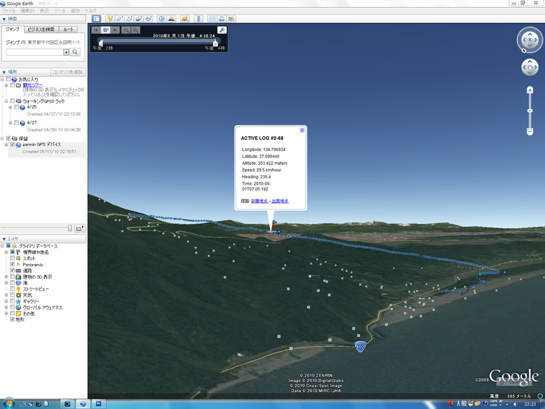Add an image overlay from the toolbar
The height and width of the screenshot is (409, 545).
point(139,19)
